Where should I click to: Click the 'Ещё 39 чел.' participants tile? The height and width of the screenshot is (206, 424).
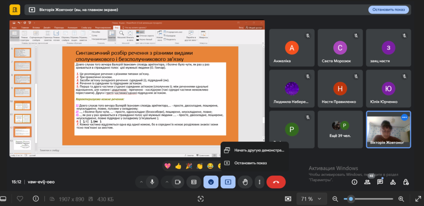340,129
